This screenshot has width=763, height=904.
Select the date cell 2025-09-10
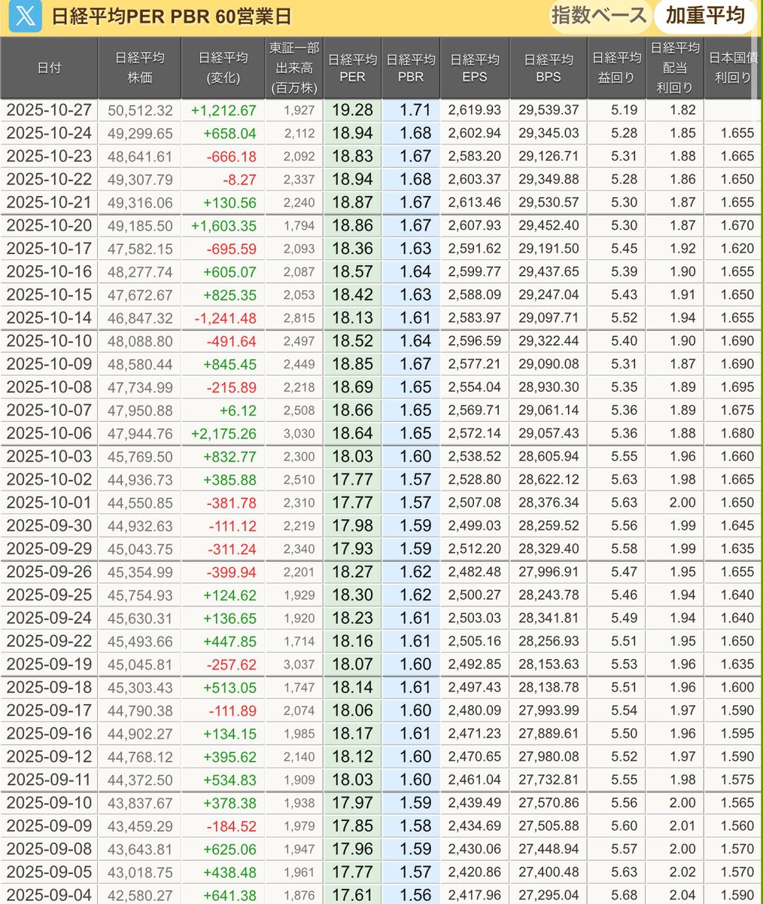49,803
